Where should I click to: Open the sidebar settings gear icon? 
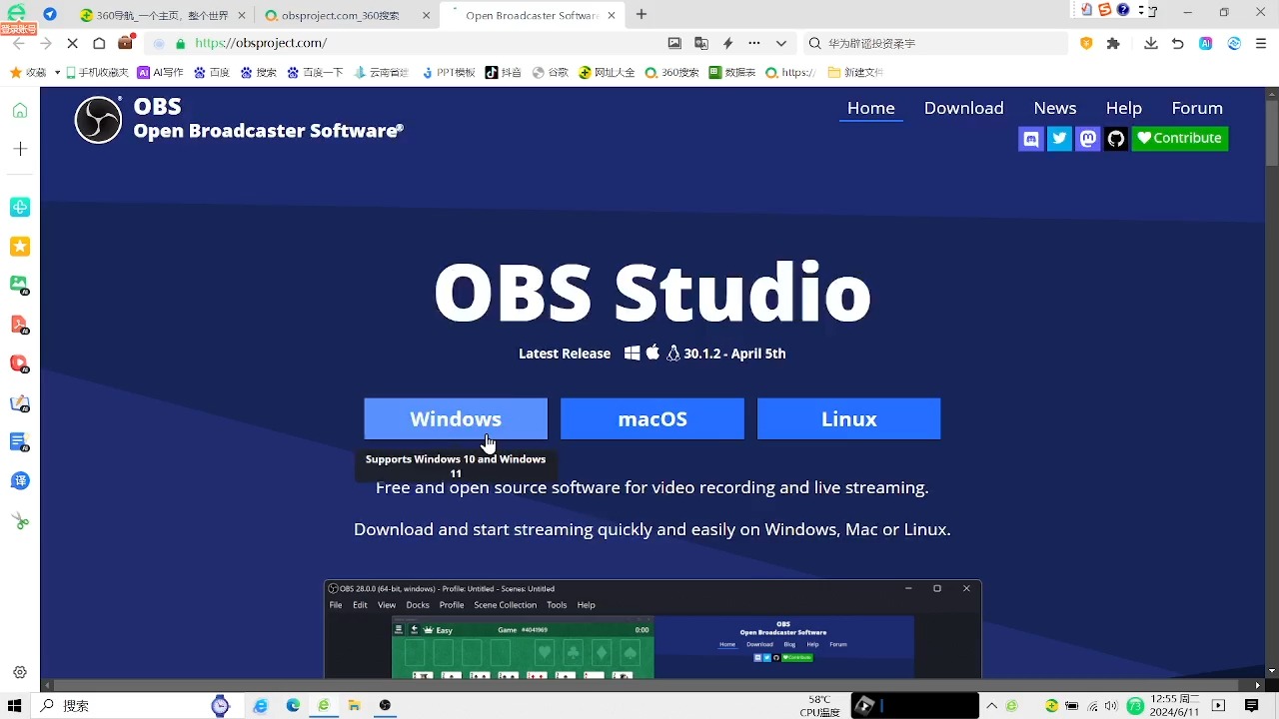point(20,672)
